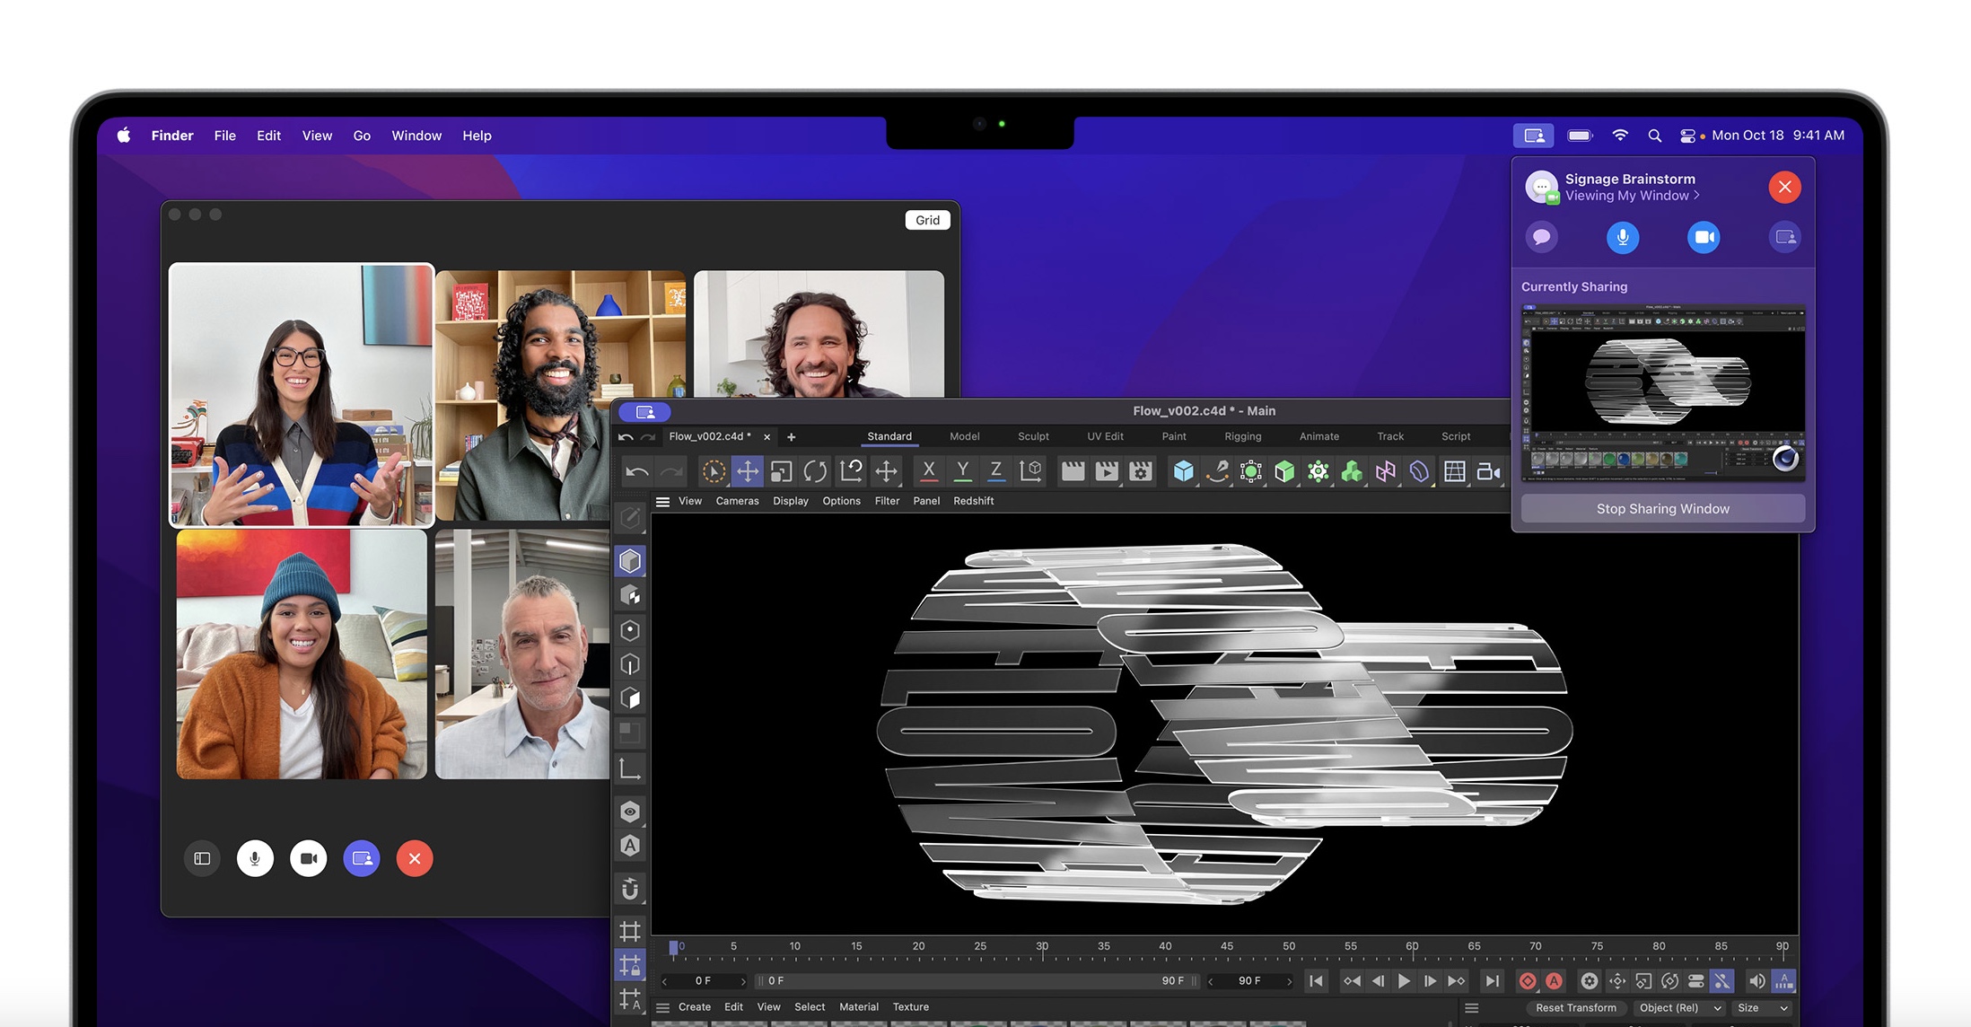This screenshot has width=1971, height=1027.
Task: Click the Floor grid scene icon
Action: click(1455, 470)
